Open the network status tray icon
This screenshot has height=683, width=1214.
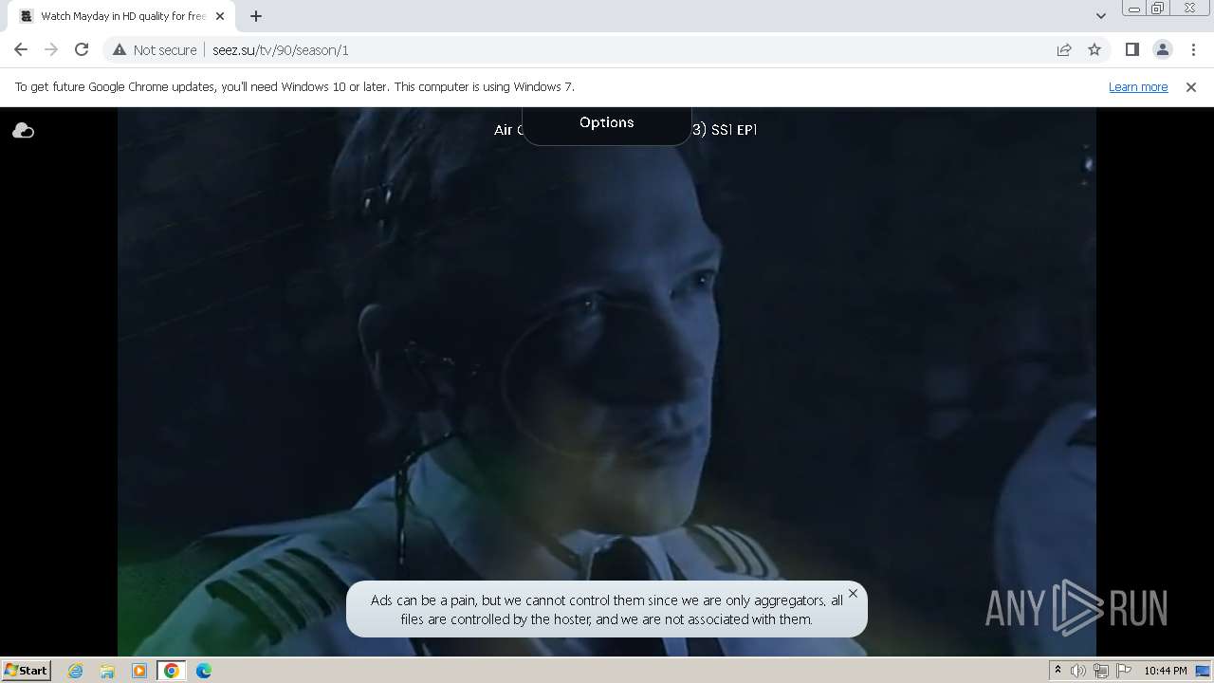point(1101,671)
